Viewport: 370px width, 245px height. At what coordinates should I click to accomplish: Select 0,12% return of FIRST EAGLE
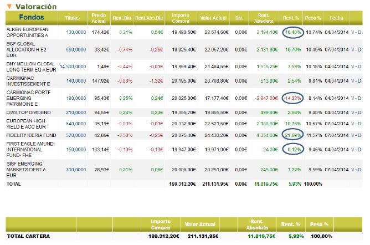[x=294, y=150]
